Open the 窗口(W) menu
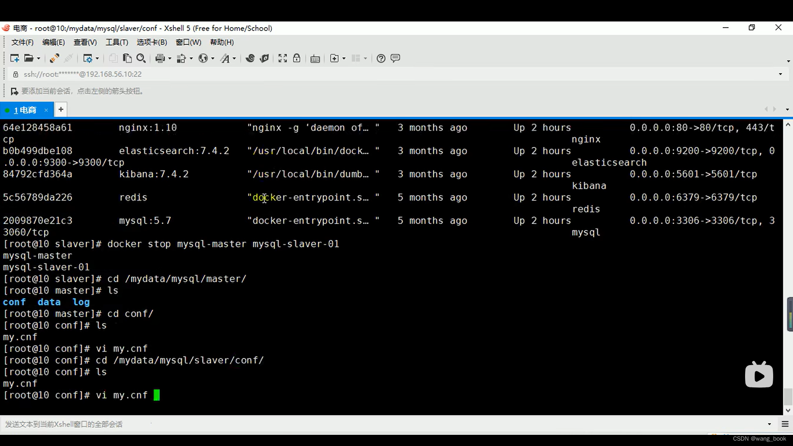793x446 pixels. pyautogui.click(x=188, y=42)
